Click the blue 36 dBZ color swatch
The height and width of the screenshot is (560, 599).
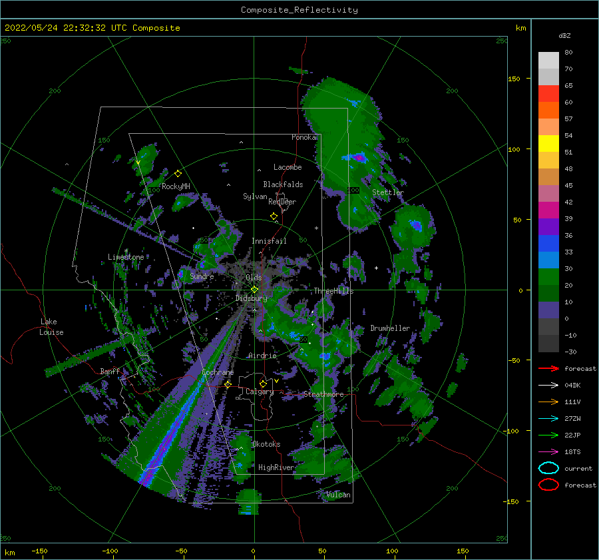pos(548,243)
